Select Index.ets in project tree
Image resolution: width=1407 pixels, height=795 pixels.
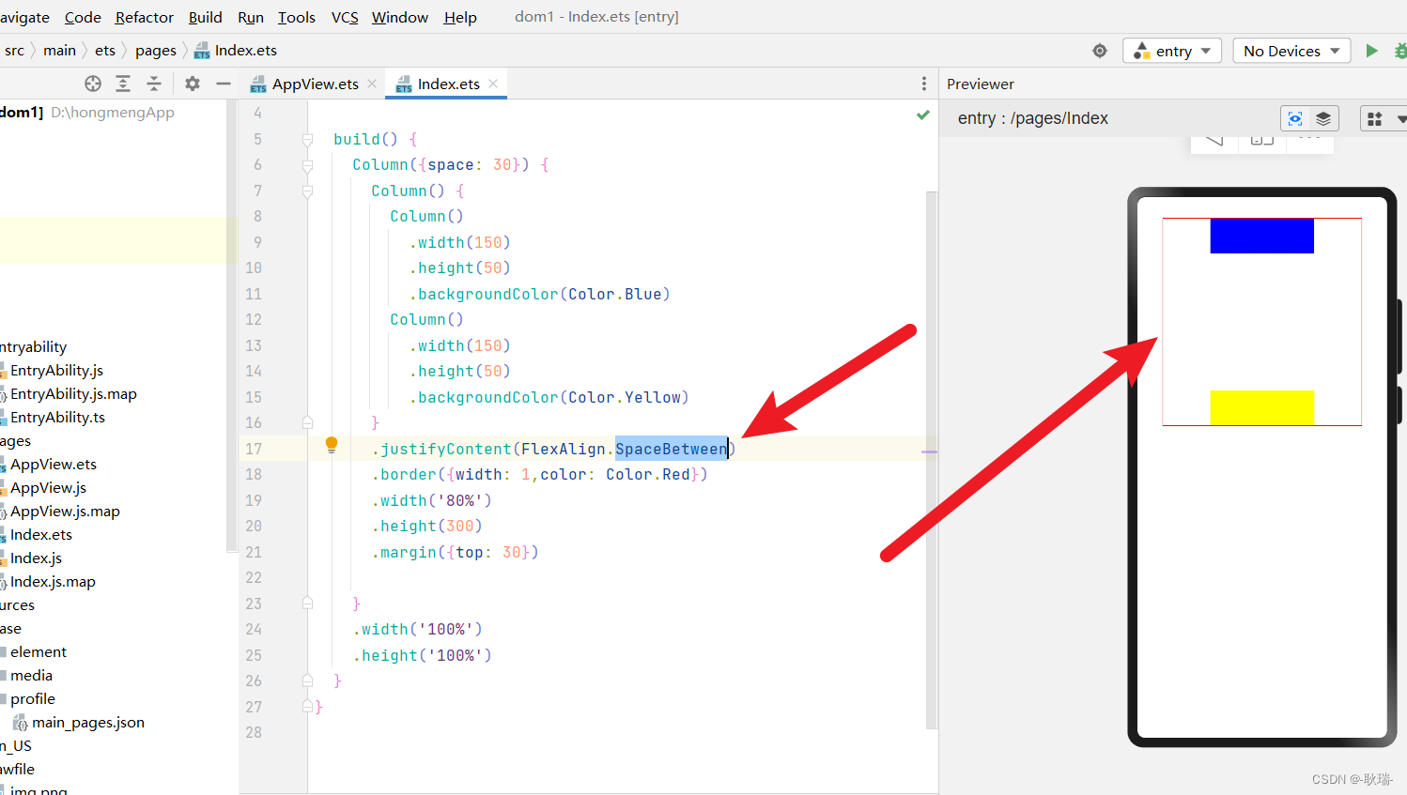(41, 534)
